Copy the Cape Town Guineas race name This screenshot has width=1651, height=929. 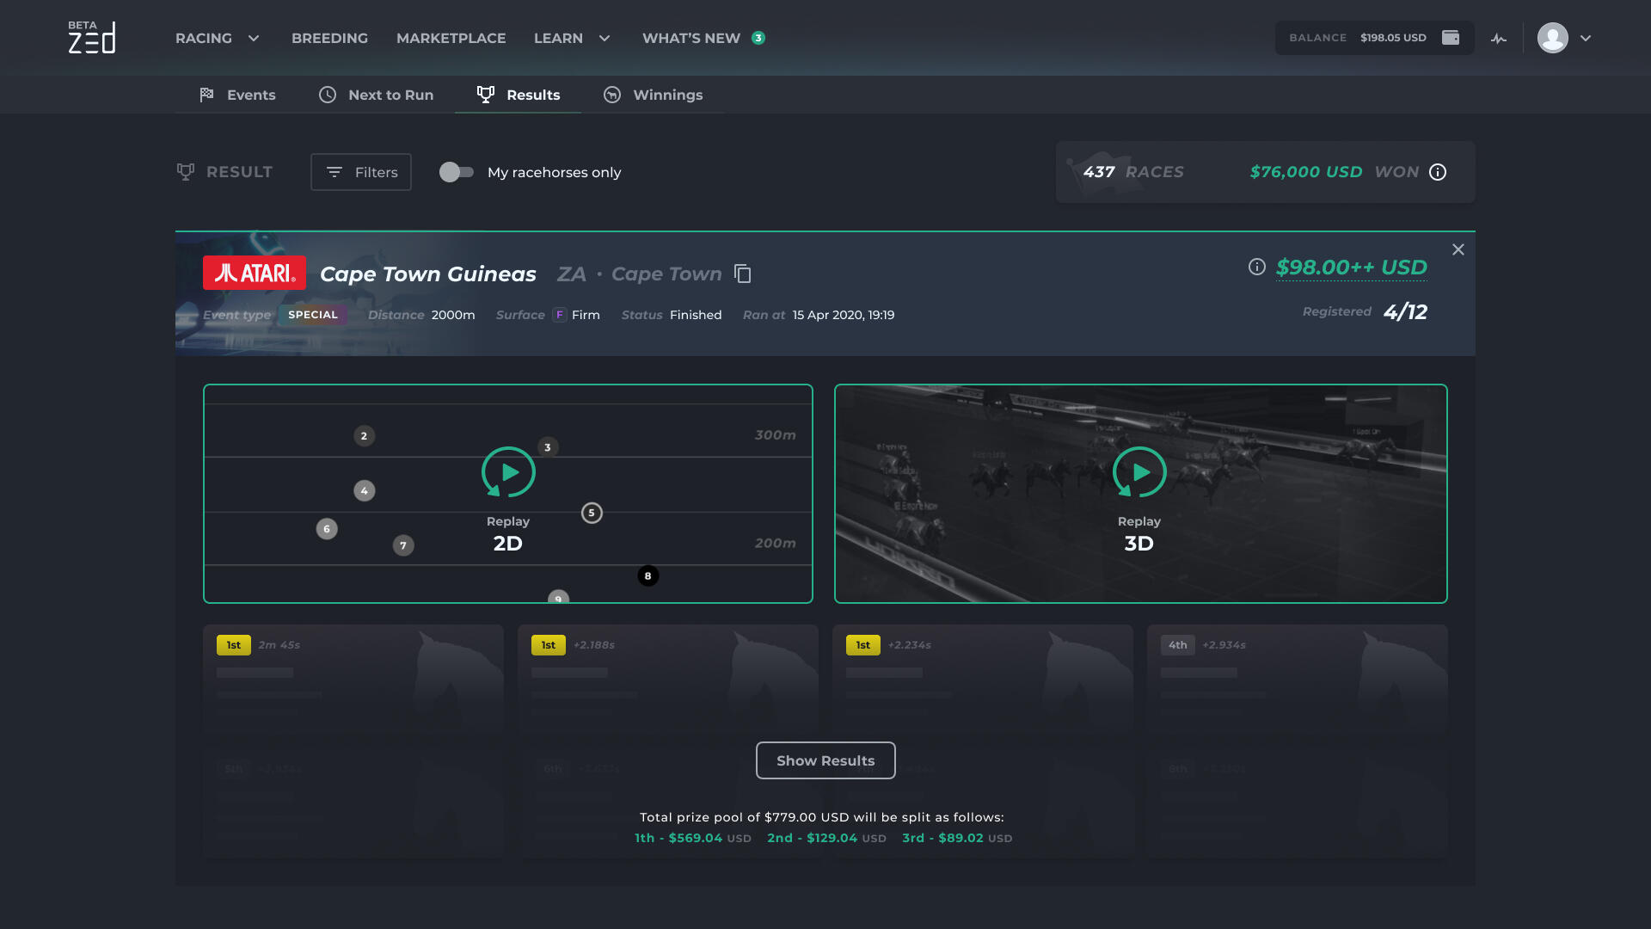click(x=742, y=274)
